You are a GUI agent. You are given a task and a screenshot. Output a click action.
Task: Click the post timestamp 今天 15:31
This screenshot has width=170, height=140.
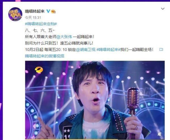click(33, 18)
